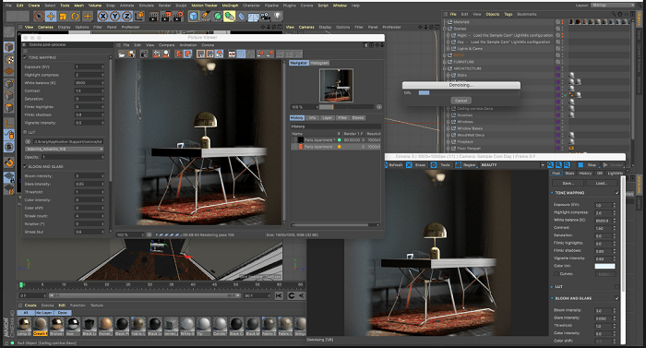Click Exposure (EV) field in Picture Viewer panel

point(90,66)
